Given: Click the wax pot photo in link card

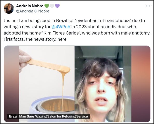Looking at the screenshot, I should click(x=47, y=84).
